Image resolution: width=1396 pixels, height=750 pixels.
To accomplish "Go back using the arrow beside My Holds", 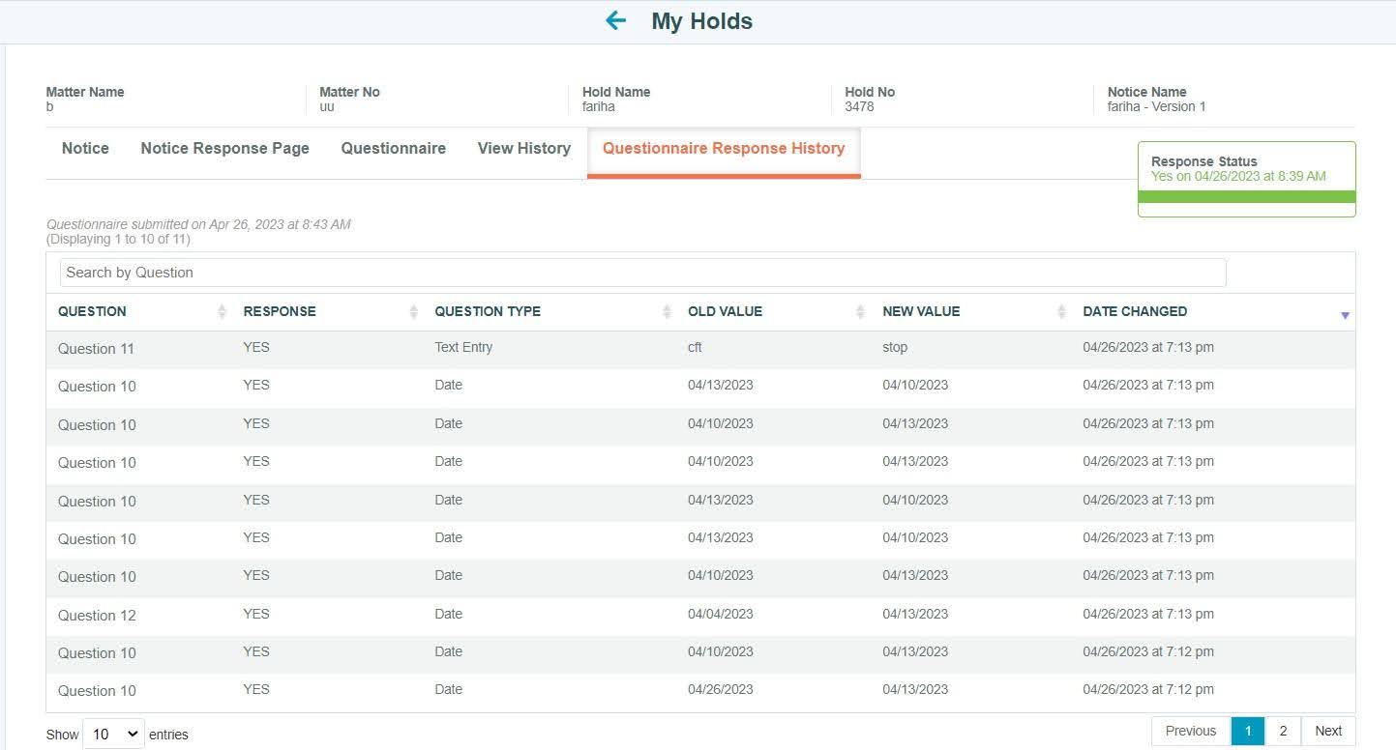I will (x=615, y=20).
